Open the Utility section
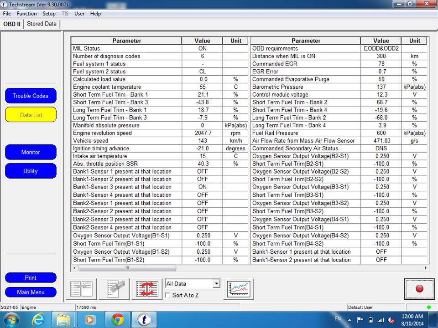438x328 pixels. [31, 171]
